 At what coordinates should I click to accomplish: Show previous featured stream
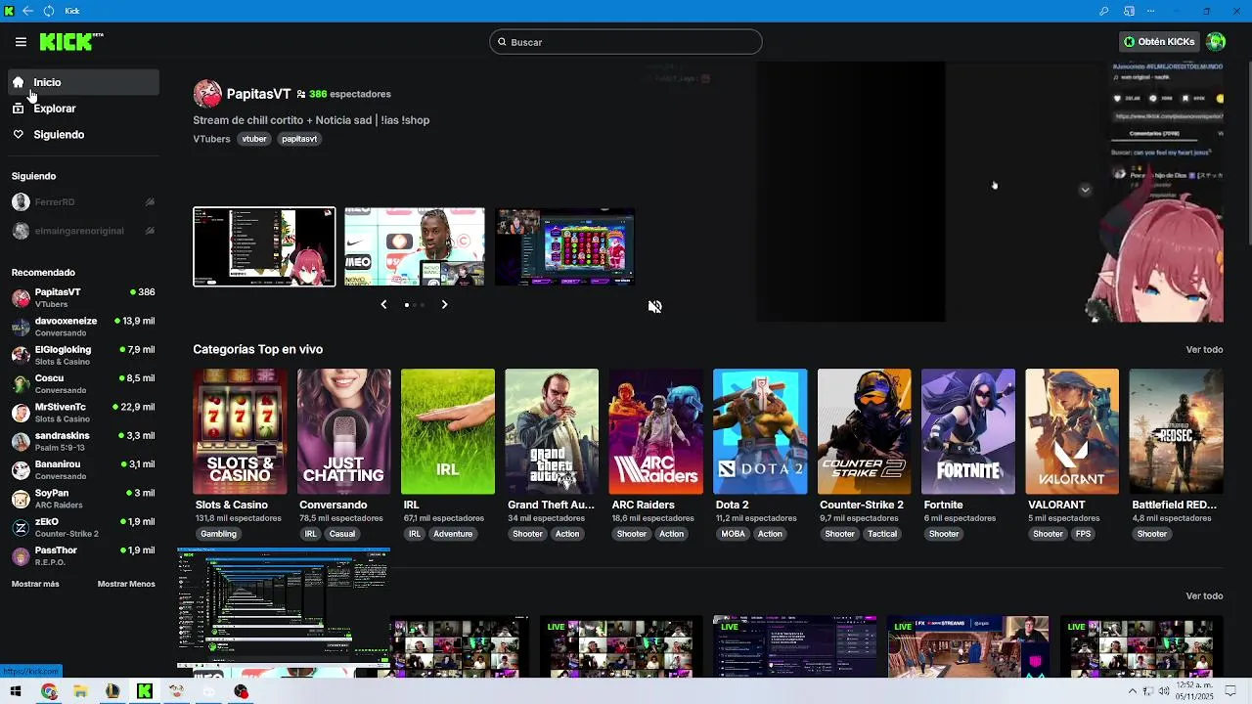tap(383, 305)
